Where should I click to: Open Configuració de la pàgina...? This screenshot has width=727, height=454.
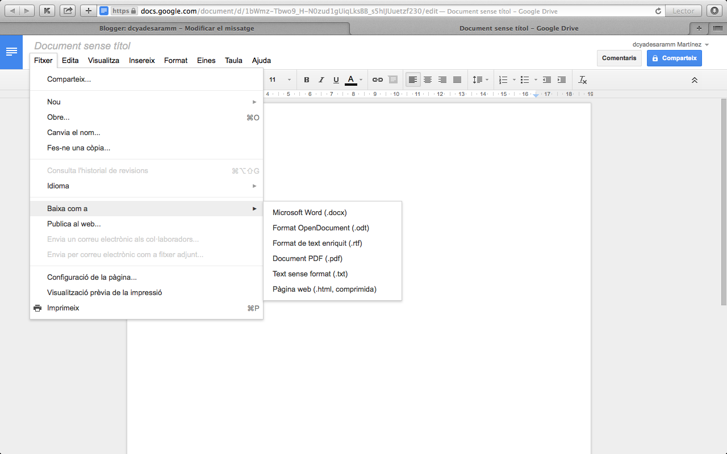tap(147, 278)
